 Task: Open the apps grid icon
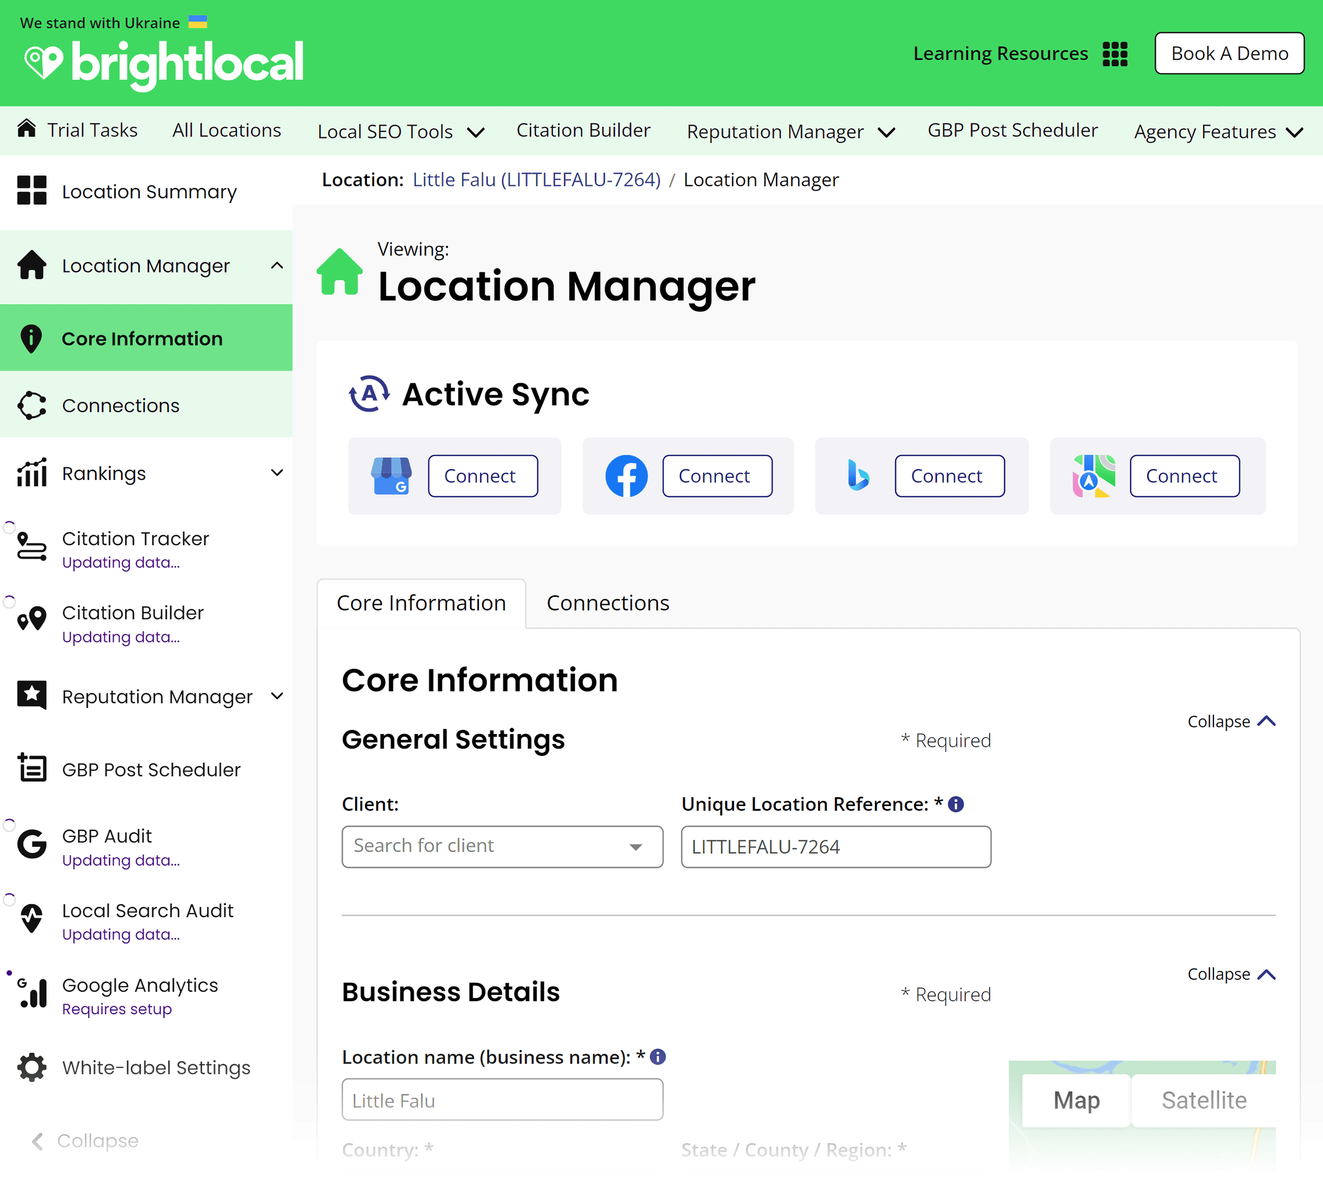point(1114,54)
